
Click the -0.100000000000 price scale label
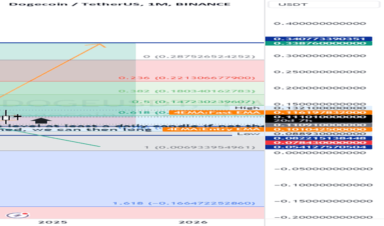click(323, 185)
